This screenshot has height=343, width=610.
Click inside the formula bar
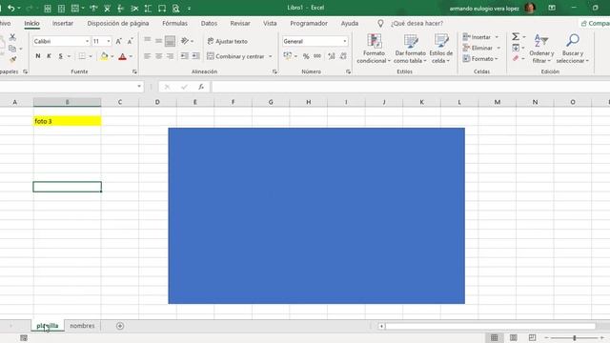coord(411,87)
